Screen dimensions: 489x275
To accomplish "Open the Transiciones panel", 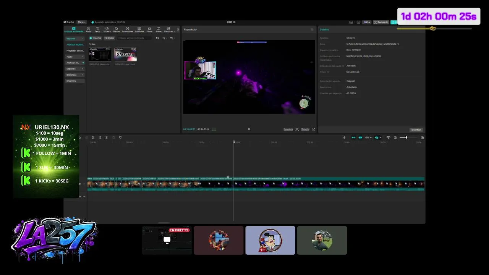I will point(127,29).
